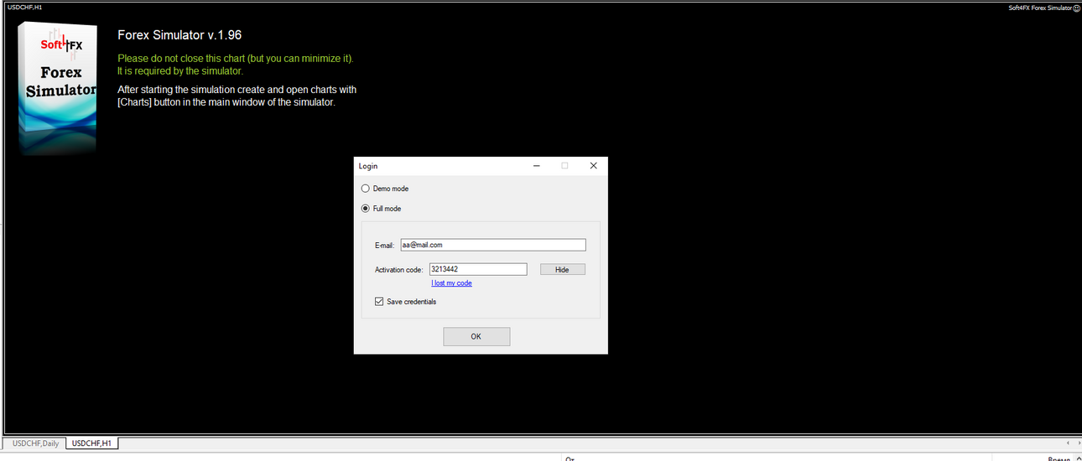The image size is (1082, 461).
Task: Open the 'I lost my code' link
Action: tap(451, 283)
